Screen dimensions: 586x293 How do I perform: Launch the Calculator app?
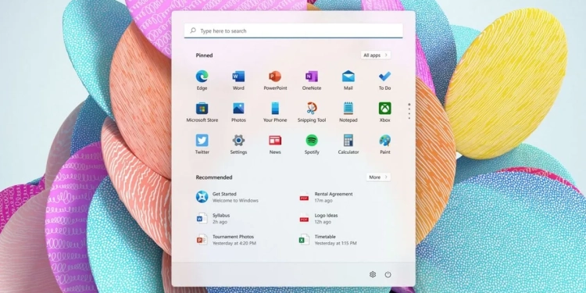click(x=348, y=145)
